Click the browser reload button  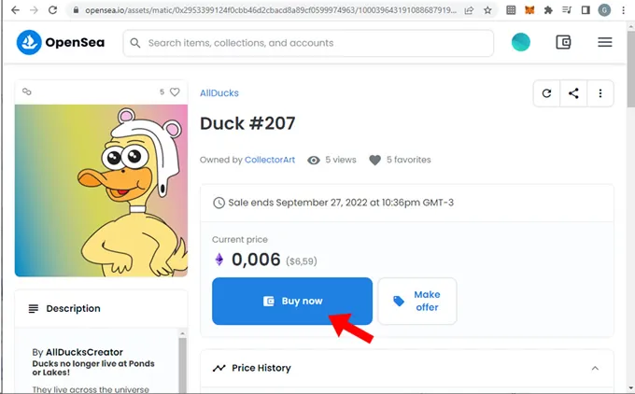(53, 11)
